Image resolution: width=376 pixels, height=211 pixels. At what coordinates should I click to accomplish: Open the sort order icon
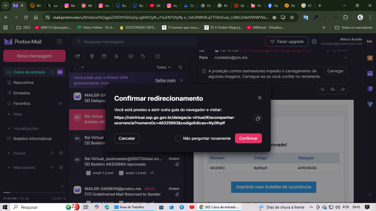click(x=180, y=67)
